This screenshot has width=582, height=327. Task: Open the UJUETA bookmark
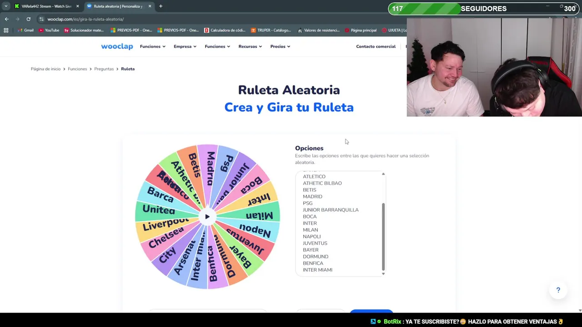[x=394, y=30]
